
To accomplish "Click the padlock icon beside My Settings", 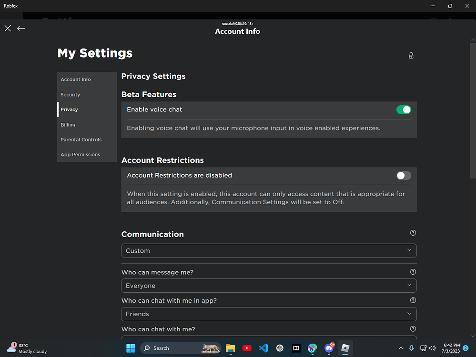I will [411, 56].
